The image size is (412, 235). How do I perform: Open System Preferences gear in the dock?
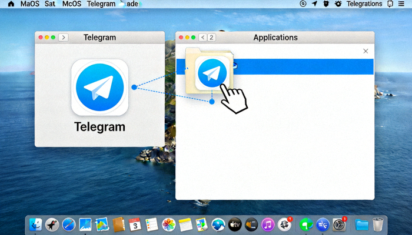[x=339, y=225]
